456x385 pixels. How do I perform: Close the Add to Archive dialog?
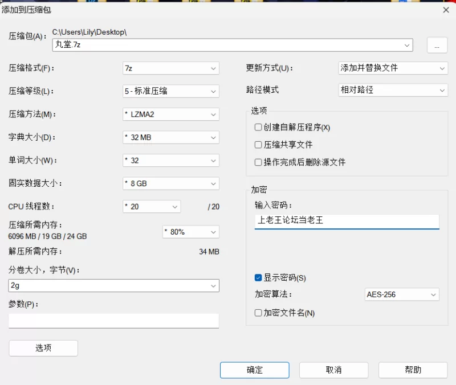pos(446,9)
